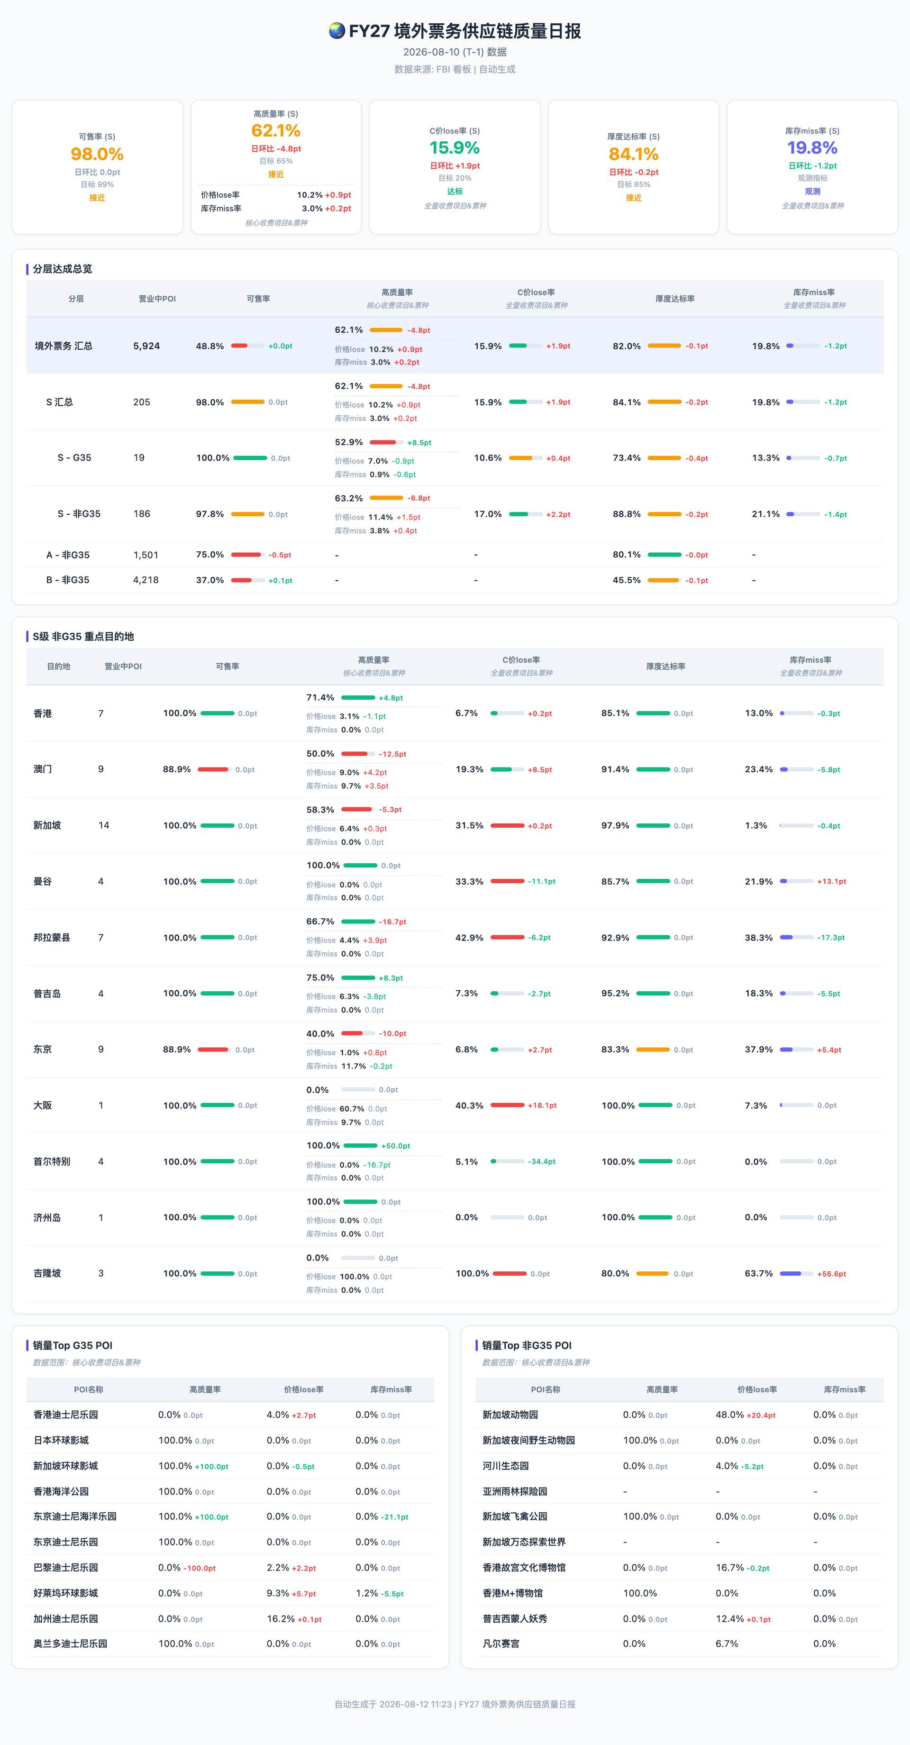Click the C价lose率 (S) 15.9% value

[x=455, y=148]
